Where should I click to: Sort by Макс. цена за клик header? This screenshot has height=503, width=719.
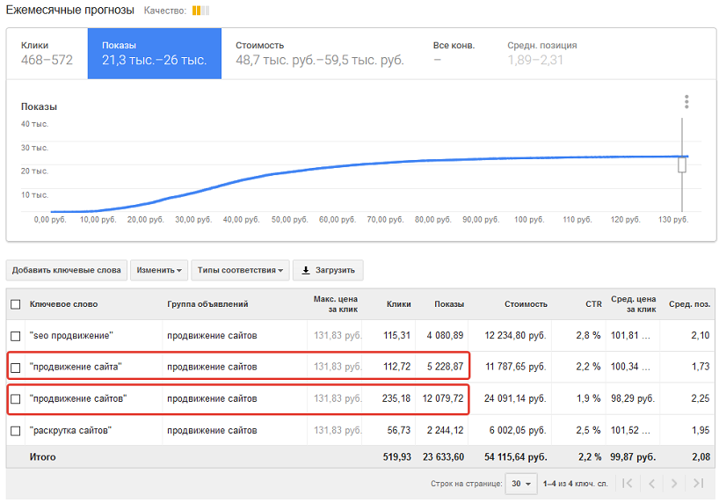[x=336, y=304]
